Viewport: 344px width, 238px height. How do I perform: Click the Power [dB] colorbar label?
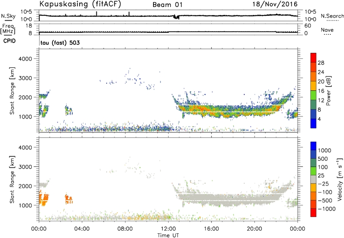[x=328, y=91]
